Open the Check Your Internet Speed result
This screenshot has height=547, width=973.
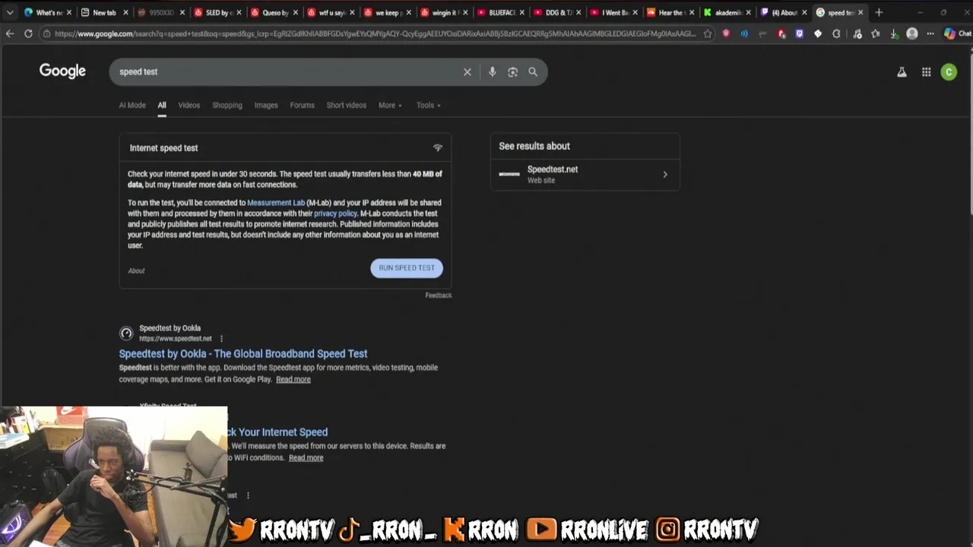point(277,432)
